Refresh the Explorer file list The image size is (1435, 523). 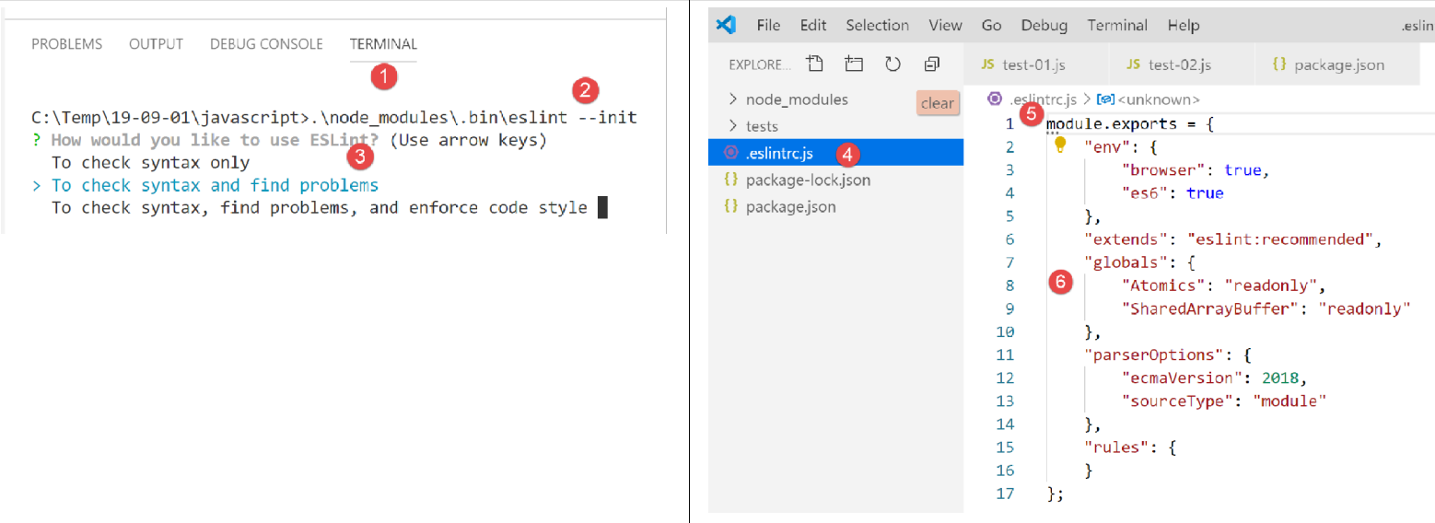pos(892,64)
